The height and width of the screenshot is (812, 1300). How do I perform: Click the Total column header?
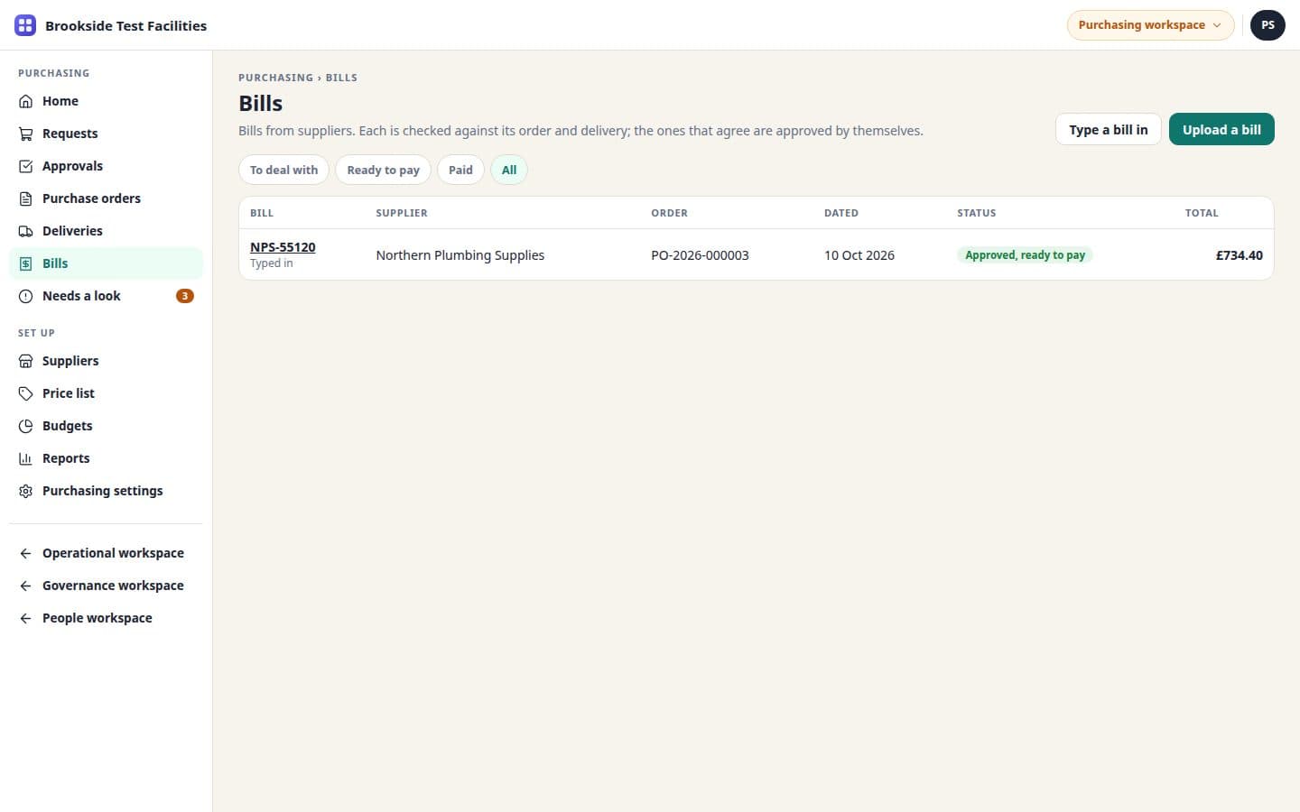coord(1202,213)
